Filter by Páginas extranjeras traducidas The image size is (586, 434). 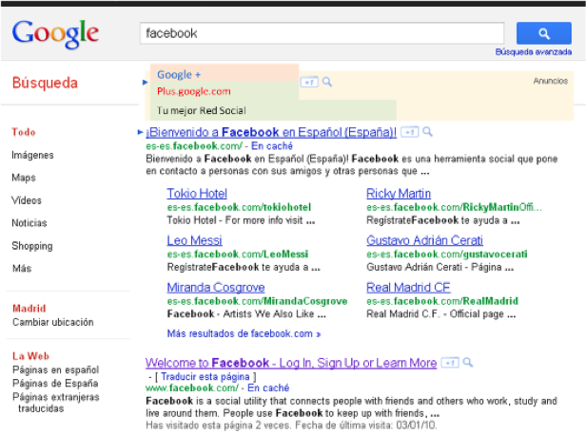click(56, 403)
